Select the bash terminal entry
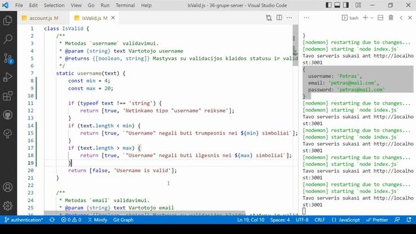416x234 pixels. [x=350, y=18]
